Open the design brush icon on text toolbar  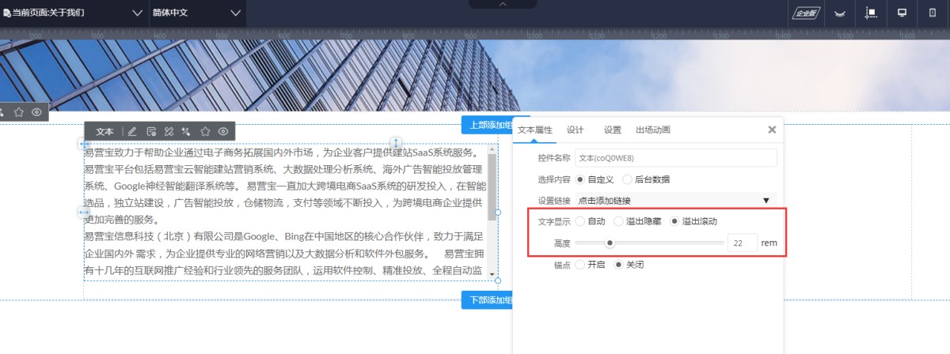169,131
